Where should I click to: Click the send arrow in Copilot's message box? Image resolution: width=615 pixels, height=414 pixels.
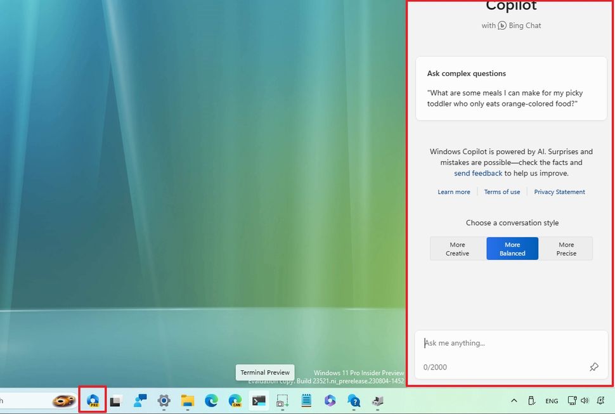pos(594,366)
